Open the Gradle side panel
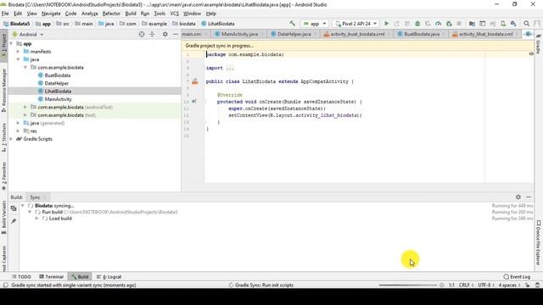This screenshot has width=543, height=305. pyautogui.click(x=539, y=44)
